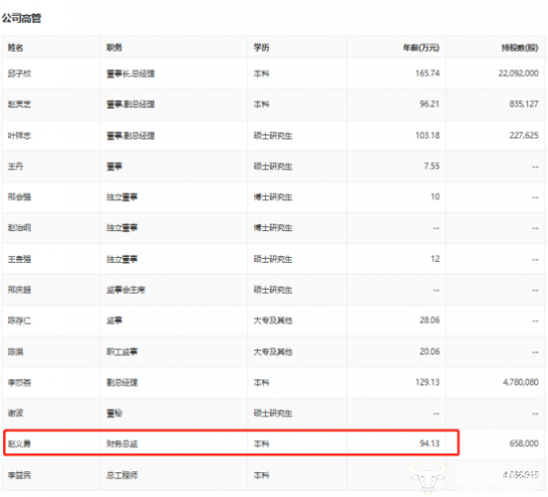Click the salary value 20.06
Screen dimensions: 548x497
pyautogui.click(x=429, y=352)
